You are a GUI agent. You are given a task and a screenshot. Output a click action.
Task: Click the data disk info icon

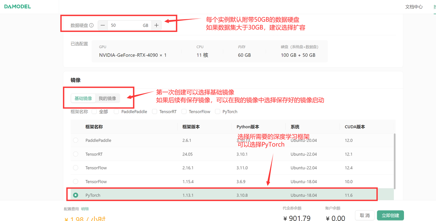tap(91, 25)
